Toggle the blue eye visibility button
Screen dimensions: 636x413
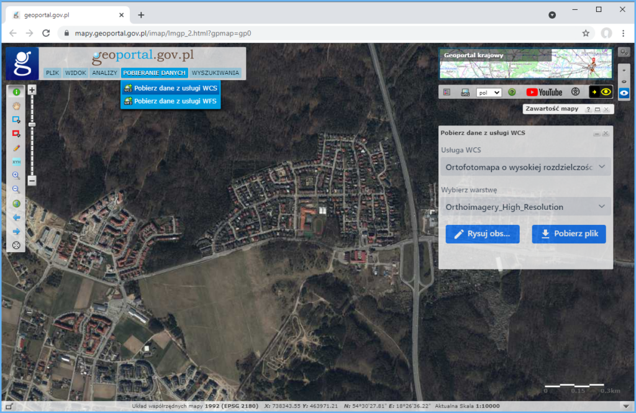(624, 93)
